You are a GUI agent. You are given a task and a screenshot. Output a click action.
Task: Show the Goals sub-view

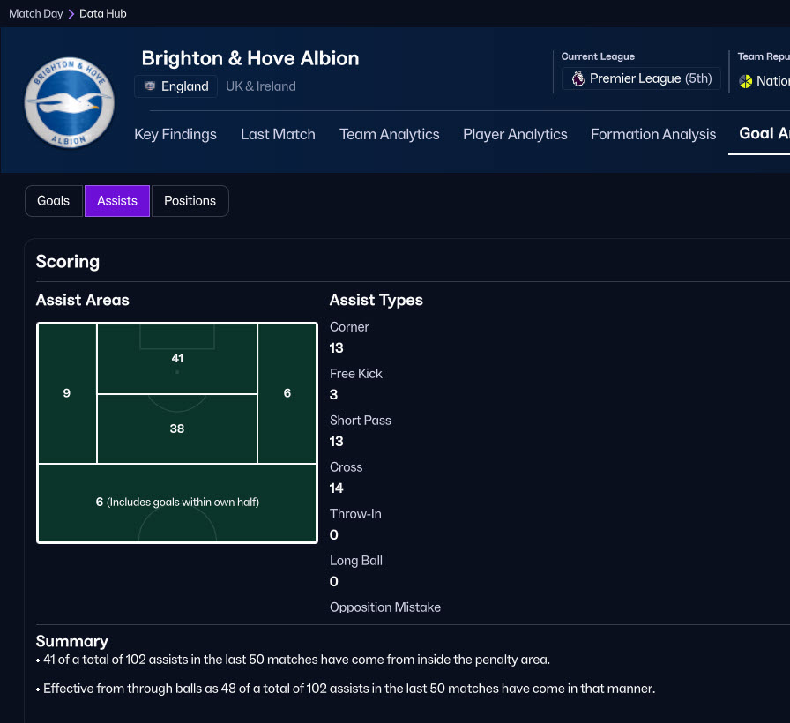pyautogui.click(x=53, y=201)
